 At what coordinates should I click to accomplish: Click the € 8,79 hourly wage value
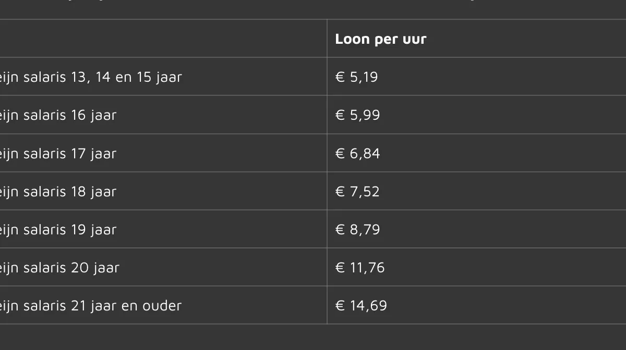point(357,230)
